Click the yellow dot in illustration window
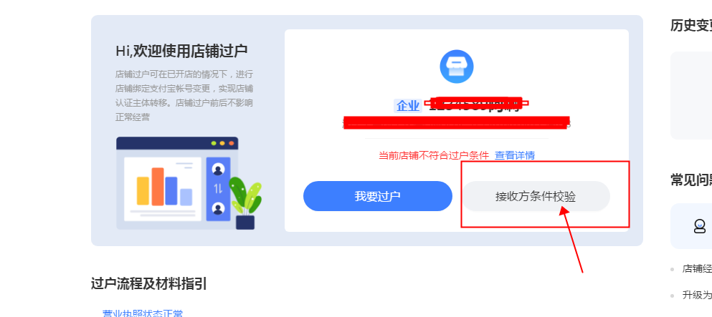 pos(222,143)
